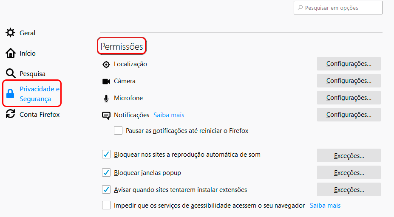
Task: Click the Localização target icon
Action: coord(106,65)
